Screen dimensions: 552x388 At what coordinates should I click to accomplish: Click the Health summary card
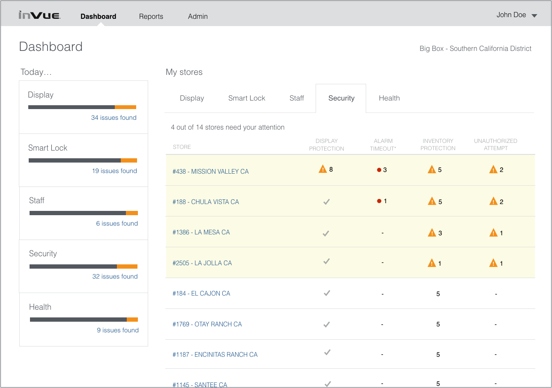point(83,319)
